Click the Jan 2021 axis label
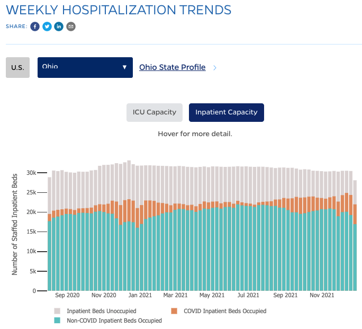 point(140,295)
